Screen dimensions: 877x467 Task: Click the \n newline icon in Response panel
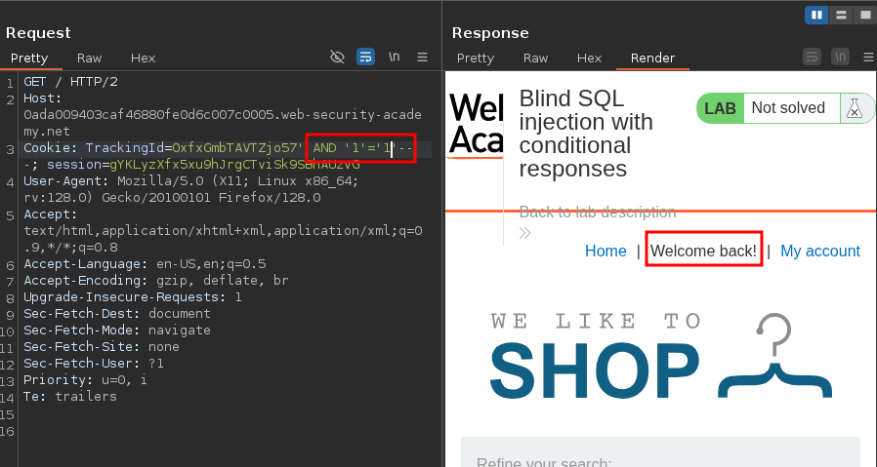point(839,58)
